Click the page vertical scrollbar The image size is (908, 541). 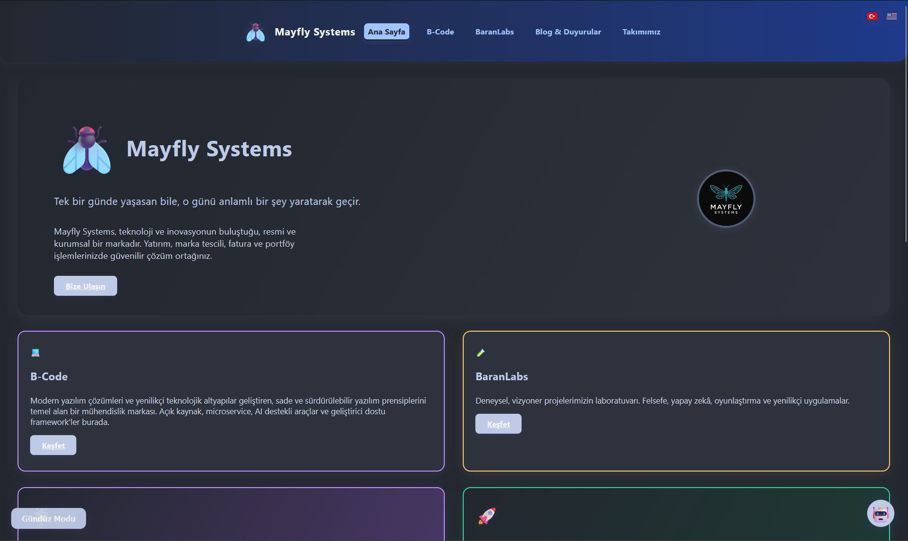906,121
